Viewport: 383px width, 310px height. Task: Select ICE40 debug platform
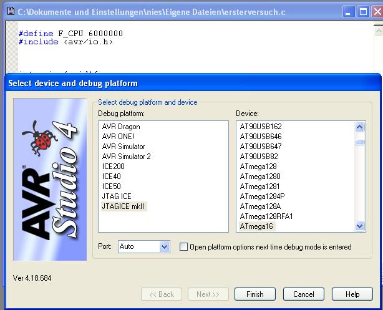tap(112, 177)
